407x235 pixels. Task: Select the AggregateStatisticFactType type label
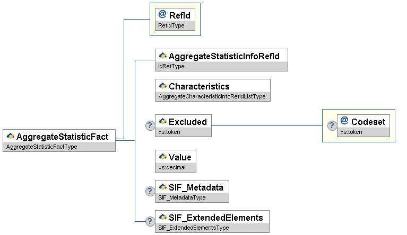(41, 147)
